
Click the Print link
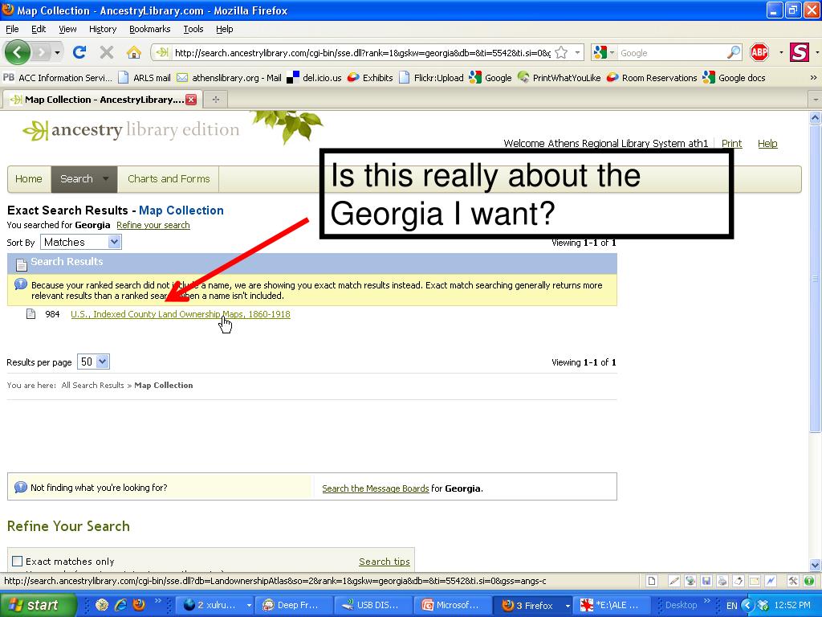[731, 143]
